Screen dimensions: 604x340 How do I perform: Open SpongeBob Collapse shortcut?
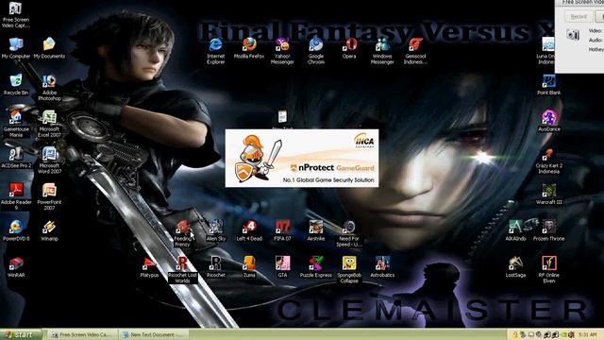click(x=349, y=270)
